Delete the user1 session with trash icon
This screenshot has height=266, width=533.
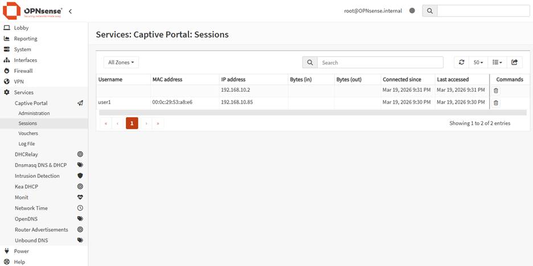[x=495, y=103]
